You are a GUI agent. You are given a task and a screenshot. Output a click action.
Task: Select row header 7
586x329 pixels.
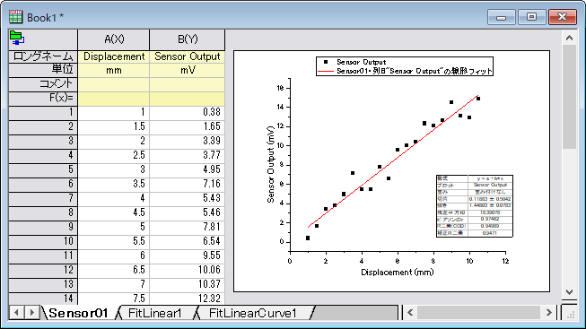point(43,198)
